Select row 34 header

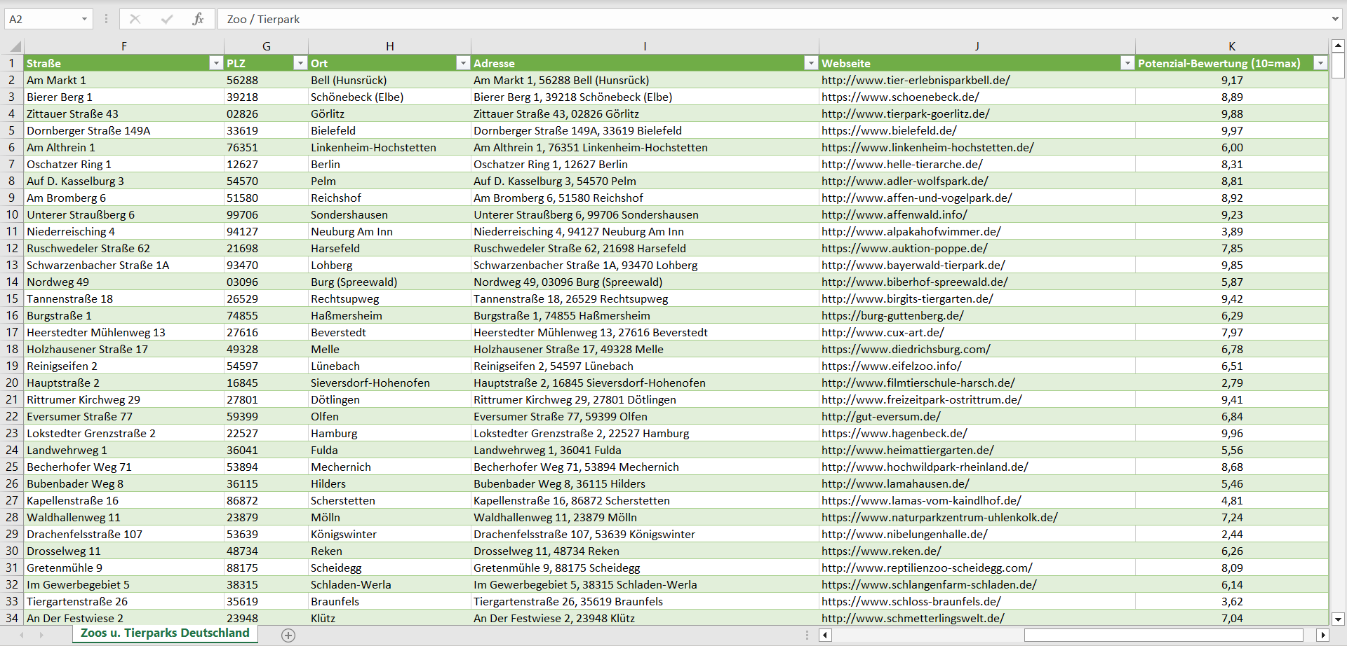pos(12,618)
